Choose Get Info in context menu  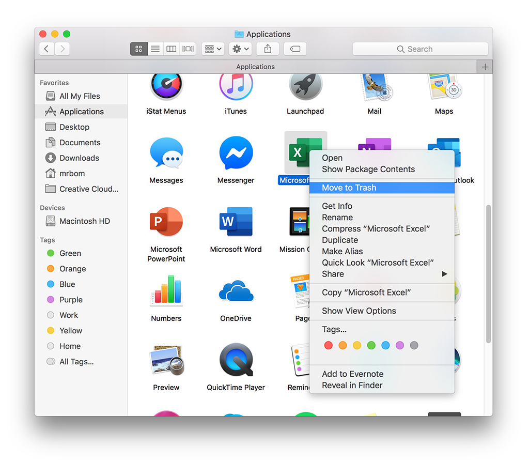(x=382, y=206)
